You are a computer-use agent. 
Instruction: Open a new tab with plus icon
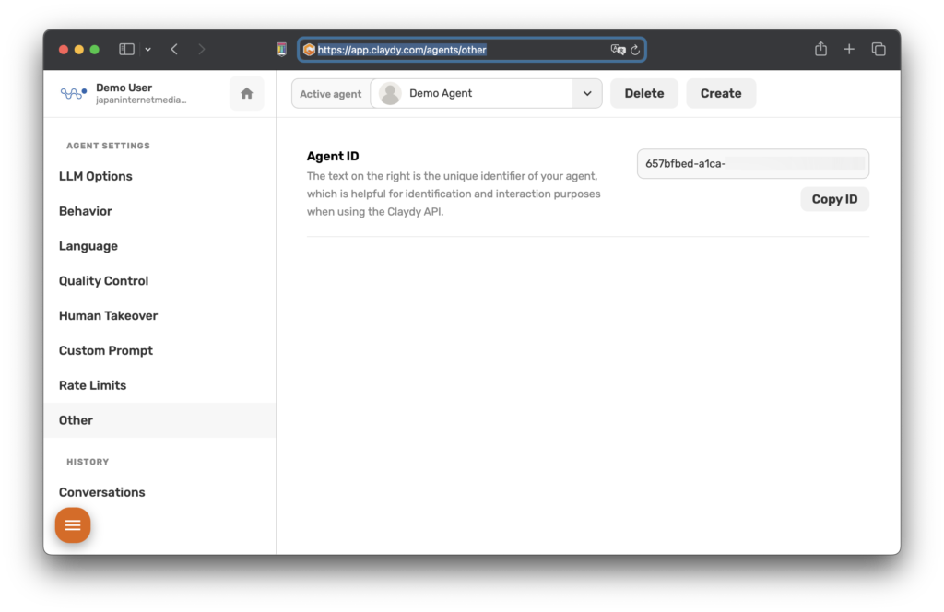click(x=849, y=49)
